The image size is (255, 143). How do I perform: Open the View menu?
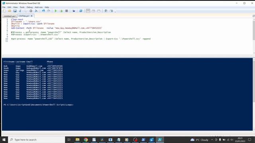click(x=15, y=7)
